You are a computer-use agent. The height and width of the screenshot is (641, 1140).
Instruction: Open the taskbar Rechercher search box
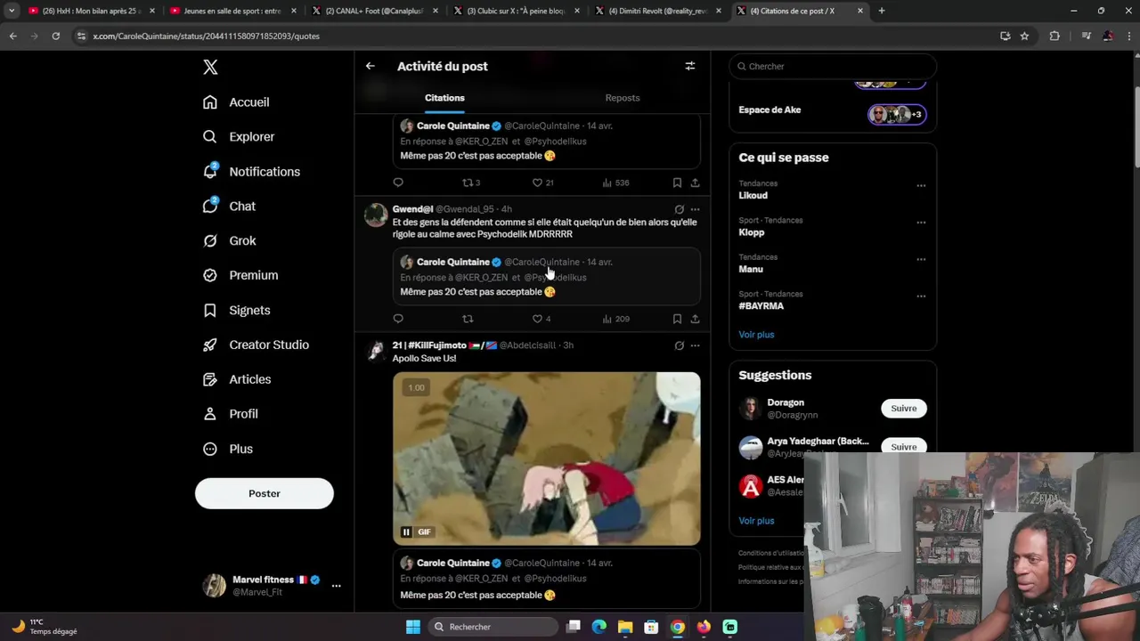pos(493,627)
